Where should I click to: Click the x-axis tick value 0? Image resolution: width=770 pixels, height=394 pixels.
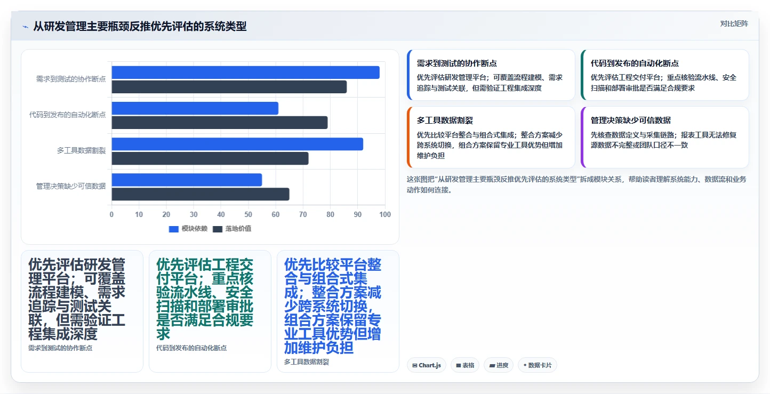pos(111,214)
